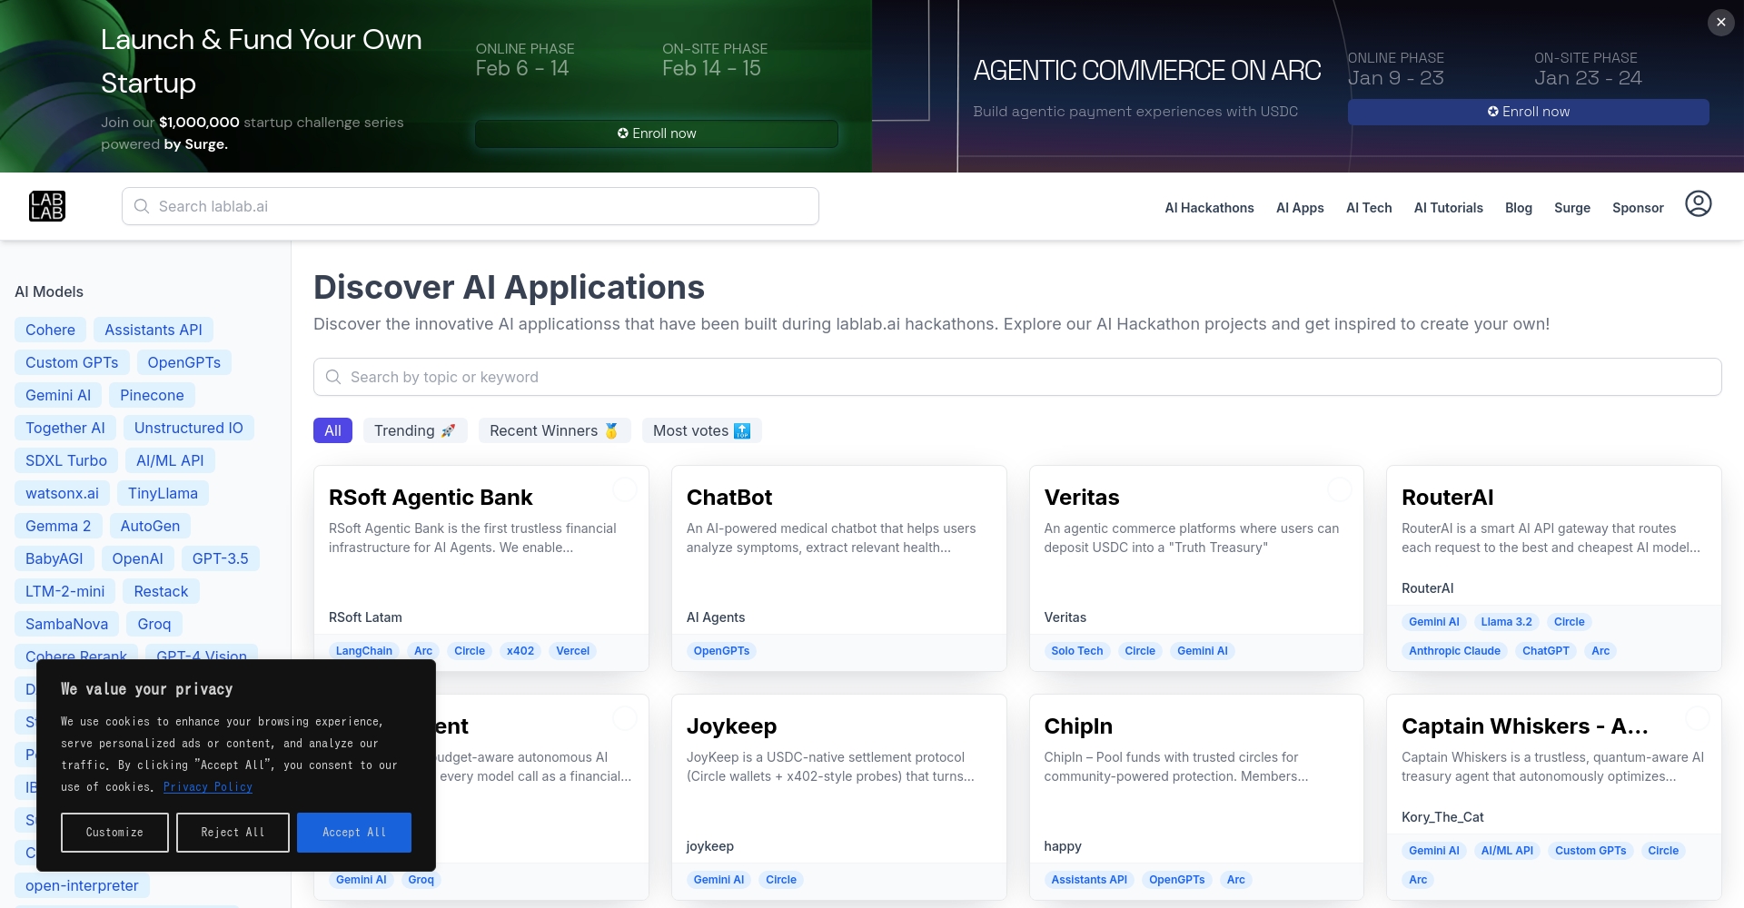Image resolution: width=1744 pixels, height=908 pixels.
Task: Follow the Privacy Policy link
Action: click(207, 787)
